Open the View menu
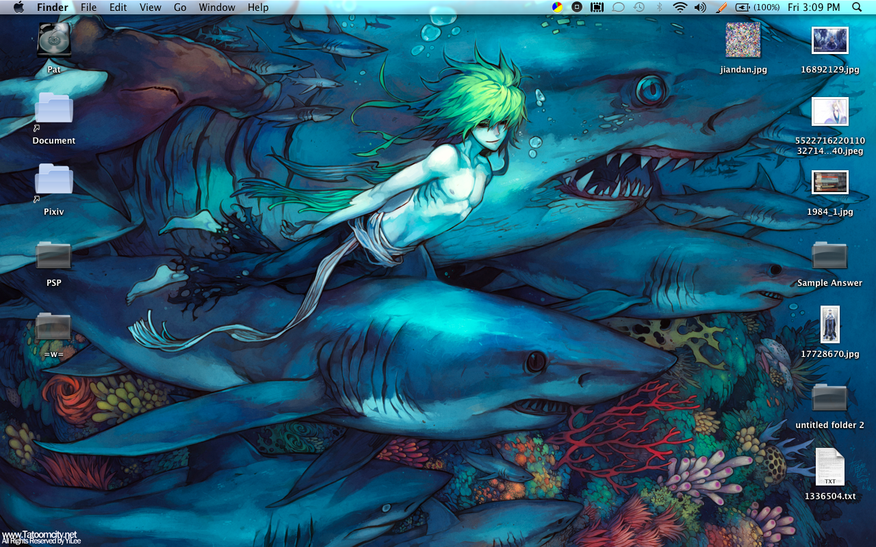 click(151, 8)
